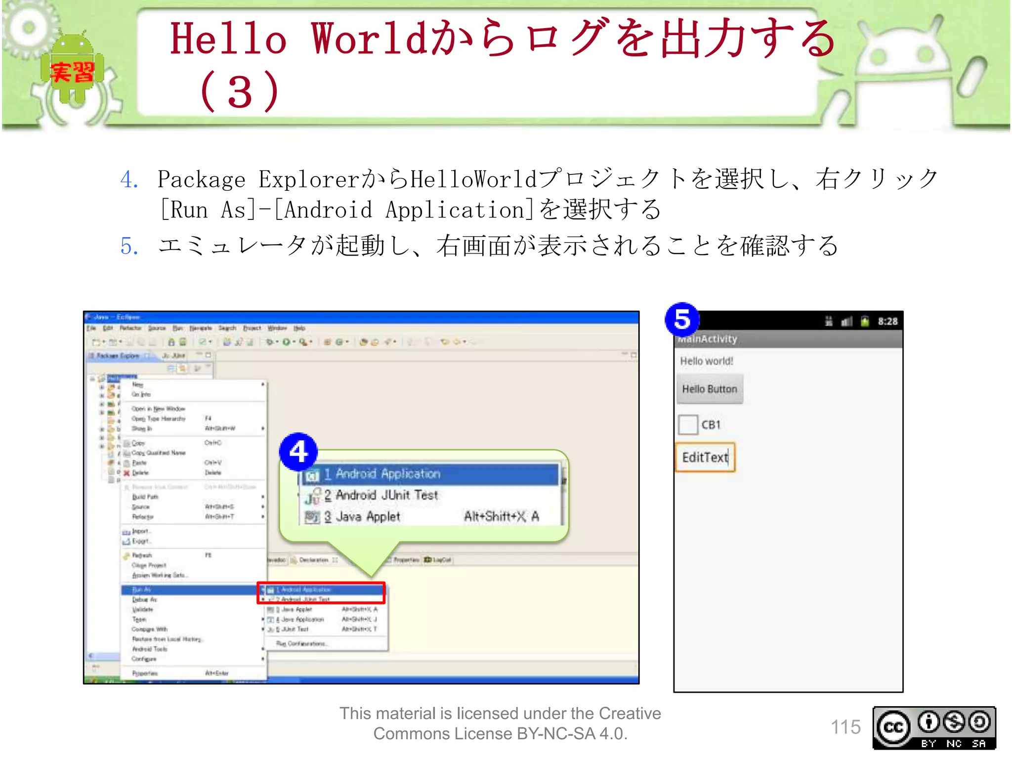1012x759 pixels.
Task: Choose Go Into in the context menu
Action: click(194, 394)
